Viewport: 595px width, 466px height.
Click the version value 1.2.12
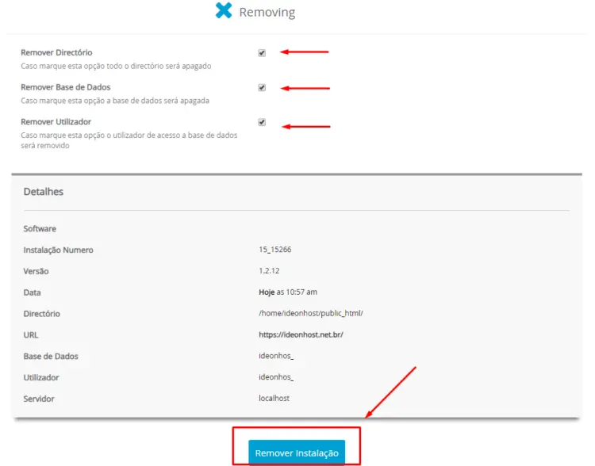click(x=269, y=271)
